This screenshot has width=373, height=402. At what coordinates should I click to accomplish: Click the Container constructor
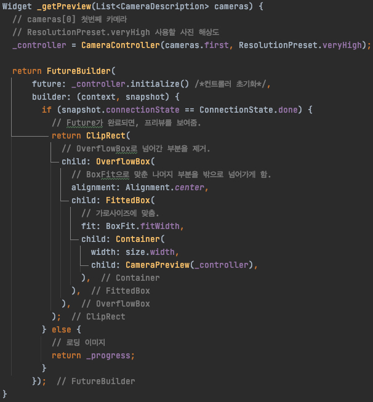138,239
